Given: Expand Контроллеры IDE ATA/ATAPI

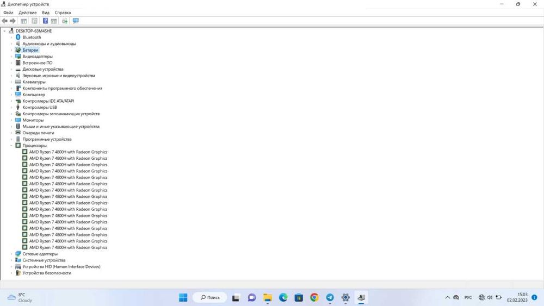Looking at the screenshot, I should [11, 101].
